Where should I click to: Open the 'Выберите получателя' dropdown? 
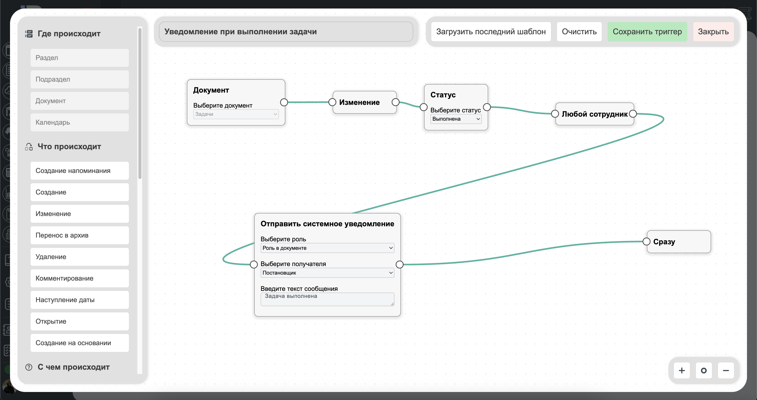coord(327,273)
